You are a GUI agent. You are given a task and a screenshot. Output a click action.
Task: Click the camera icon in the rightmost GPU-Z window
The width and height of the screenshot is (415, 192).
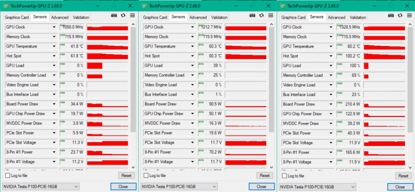point(391,15)
